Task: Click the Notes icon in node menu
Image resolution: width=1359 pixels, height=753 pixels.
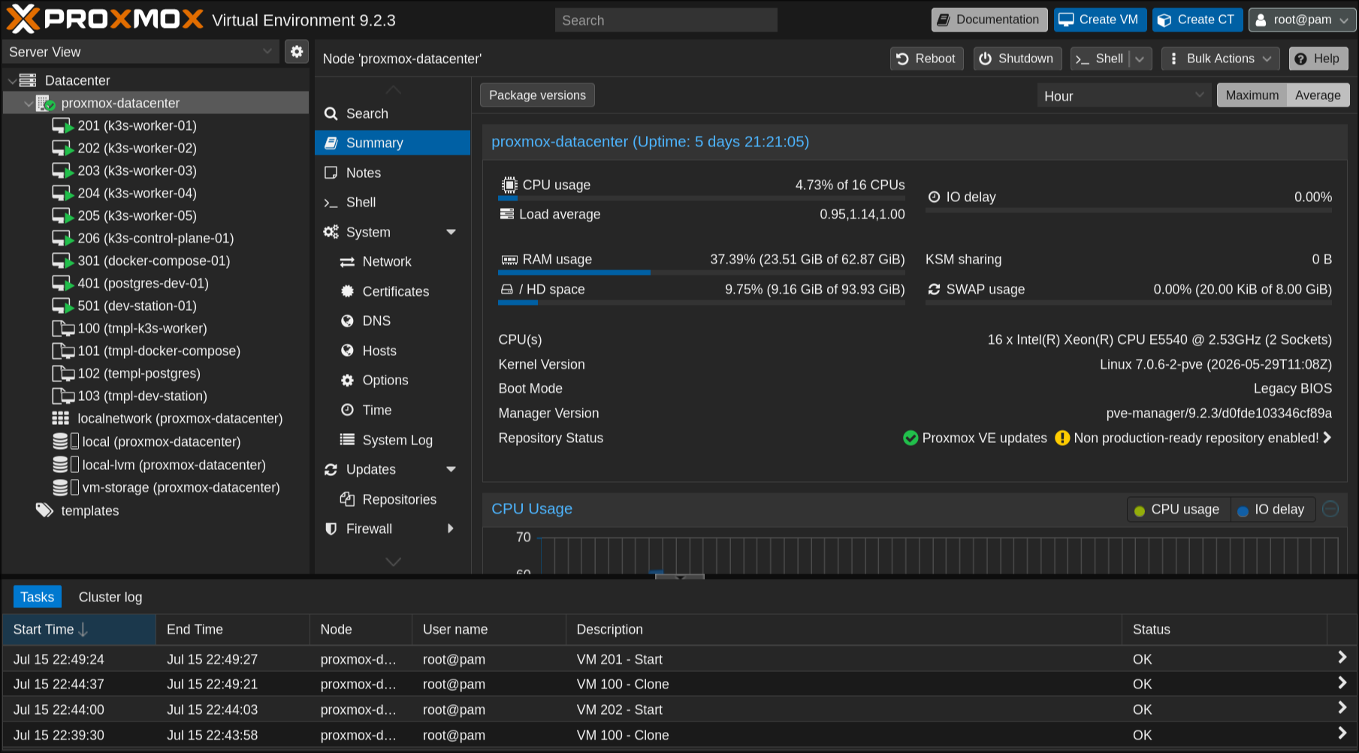Action: [331, 173]
